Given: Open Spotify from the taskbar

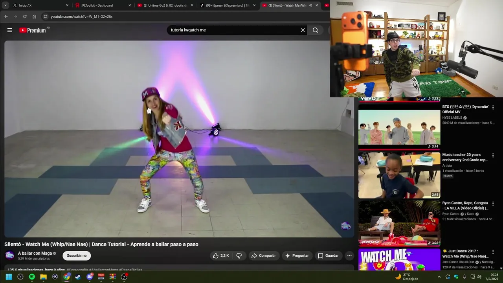Looking at the screenshot, I should click(x=32, y=277).
